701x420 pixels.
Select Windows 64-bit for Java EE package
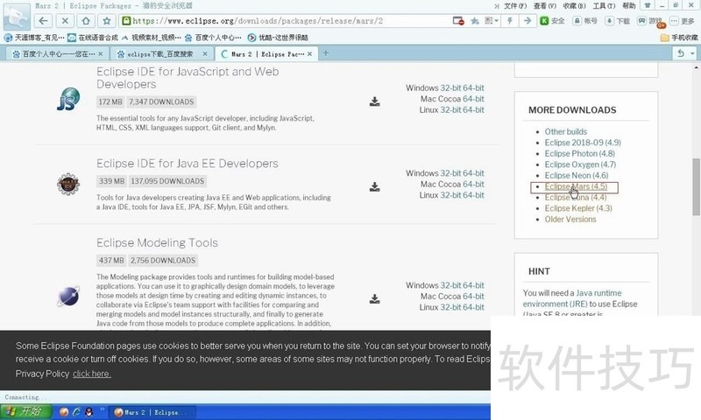tap(473, 173)
